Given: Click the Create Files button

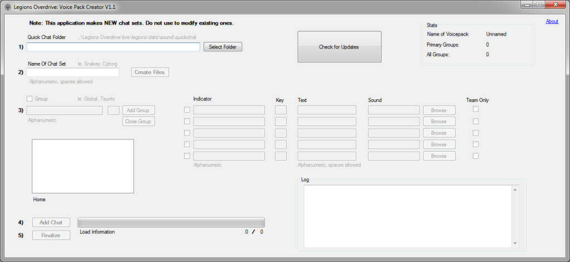Looking at the screenshot, I should tap(150, 72).
